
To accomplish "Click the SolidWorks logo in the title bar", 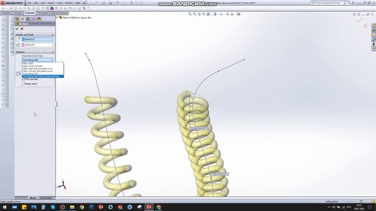I will pos(12,3).
